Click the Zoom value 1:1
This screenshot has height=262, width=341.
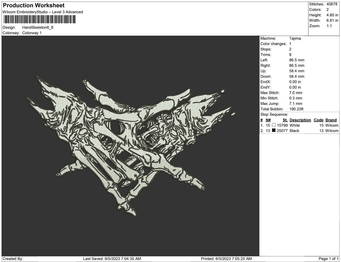coord(329,26)
